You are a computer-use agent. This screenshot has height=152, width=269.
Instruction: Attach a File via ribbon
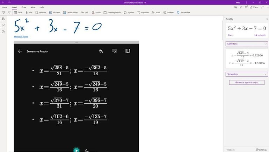click(x=29, y=12)
